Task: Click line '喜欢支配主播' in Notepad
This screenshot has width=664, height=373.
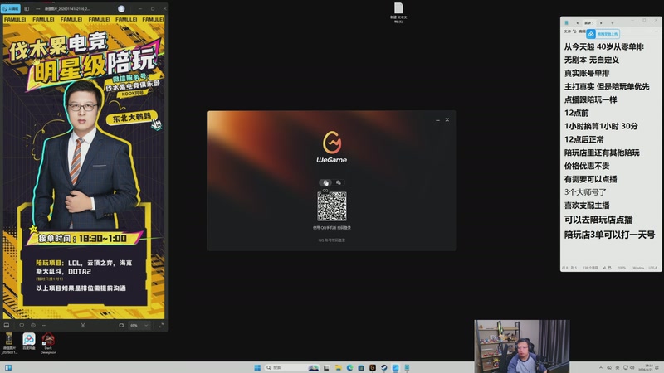Action: tap(587, 206)
